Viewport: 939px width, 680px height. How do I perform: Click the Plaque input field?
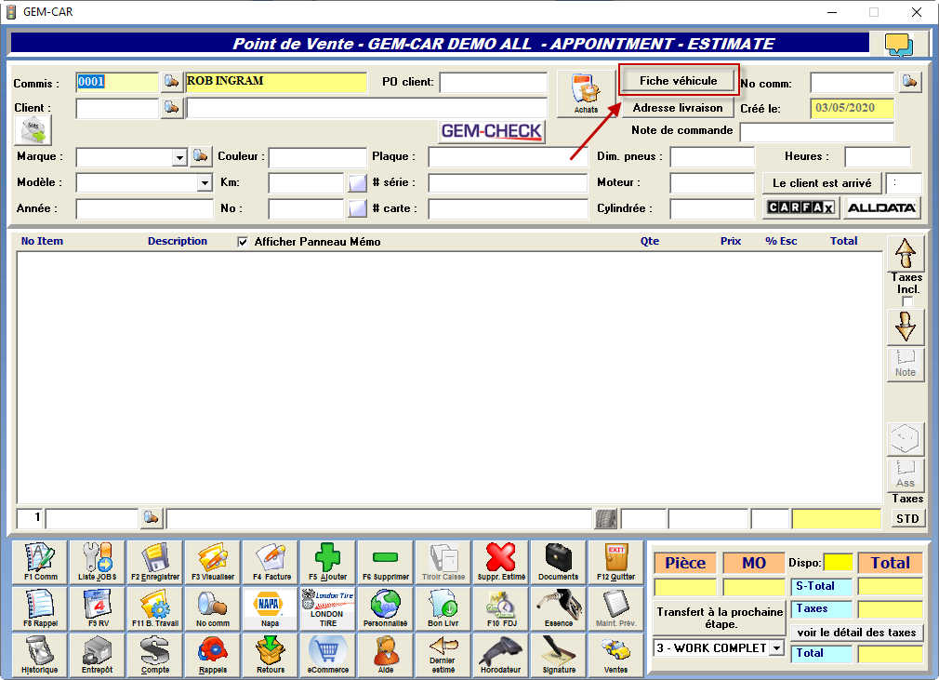click(x=508, y=157)
